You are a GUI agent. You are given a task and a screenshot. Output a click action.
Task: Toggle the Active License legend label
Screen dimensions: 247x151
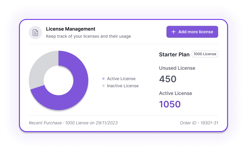coord(121,79)
